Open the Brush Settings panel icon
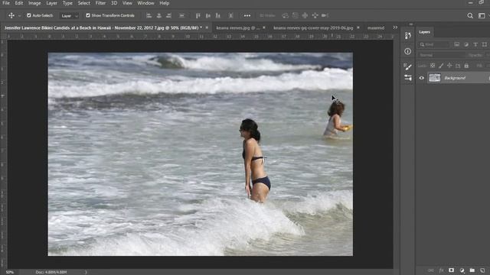This screenshot has width=490, height=275. point(408,66)
